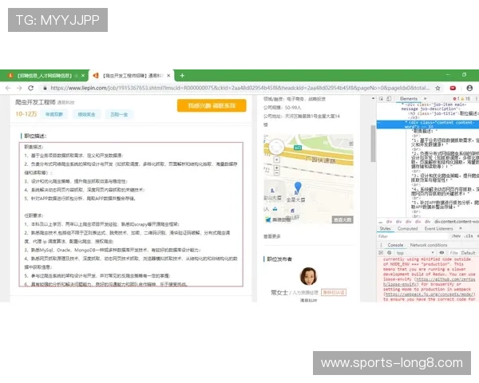
Task: Zoom out the map with the minus button
Action: (x=276, y=173)
